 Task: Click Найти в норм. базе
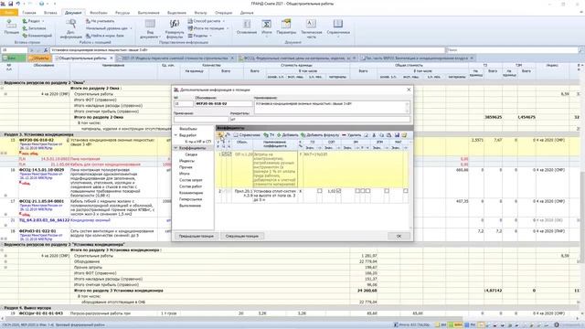pyautogui.click(x=105, y=36)
